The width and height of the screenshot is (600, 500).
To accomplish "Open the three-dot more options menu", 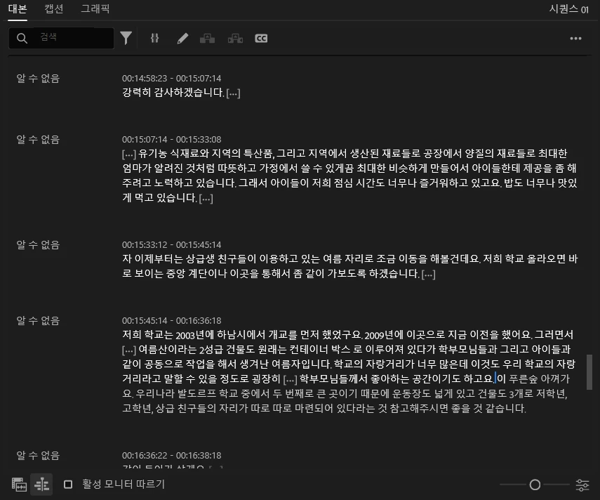I will 575,39.
